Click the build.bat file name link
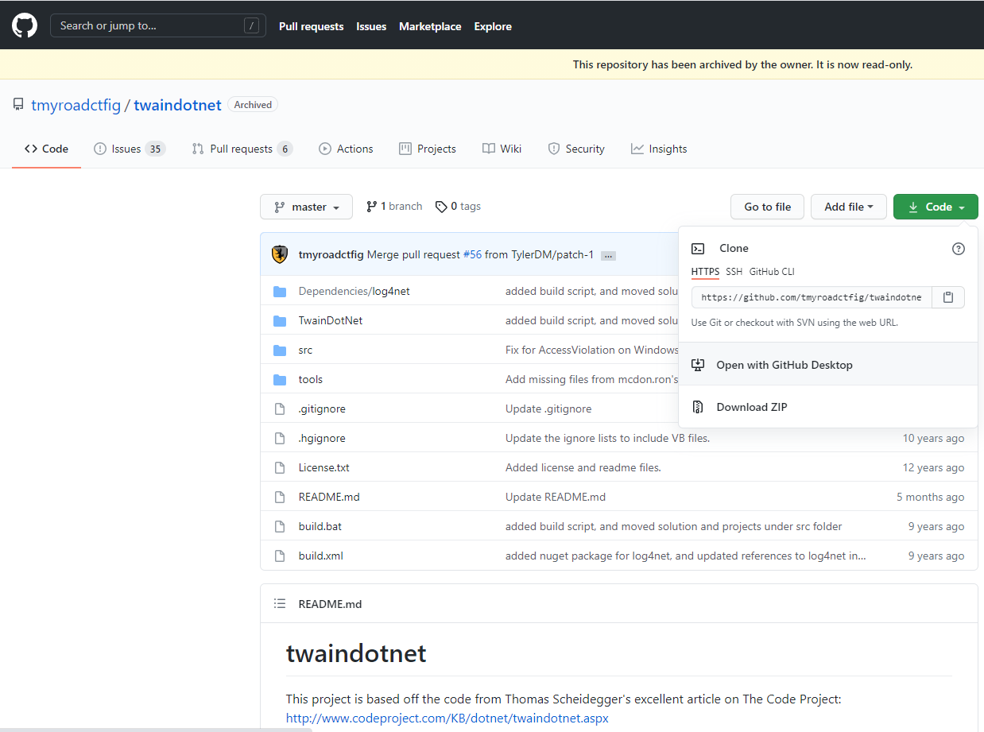 [x=320, y=526]
